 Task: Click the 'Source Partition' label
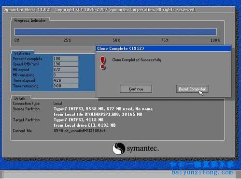coord(26,109)
